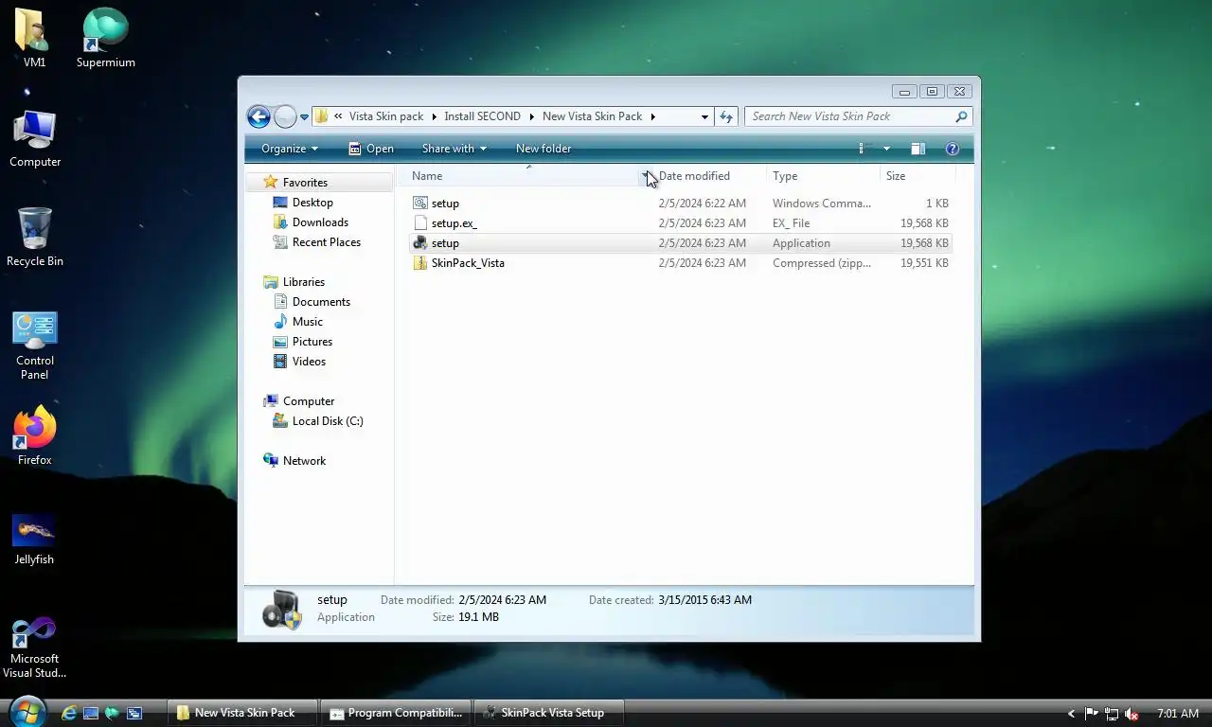The height and width of the screenshot is (727, 1212).
Task: Switch to Program Compatibility taskbar button
Action: pos(396,713)
